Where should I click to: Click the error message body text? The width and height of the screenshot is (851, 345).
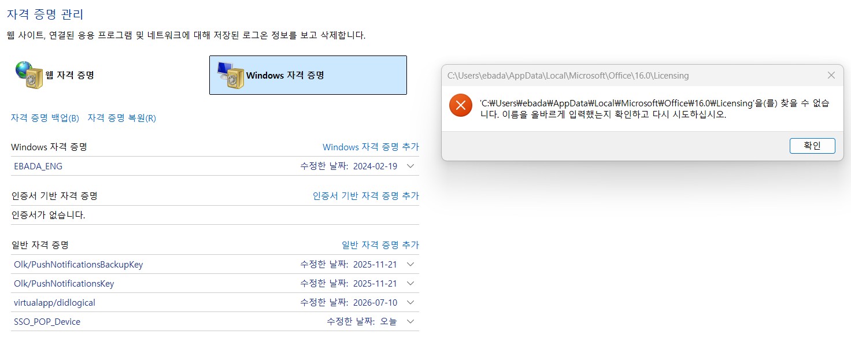pos(654,109)
